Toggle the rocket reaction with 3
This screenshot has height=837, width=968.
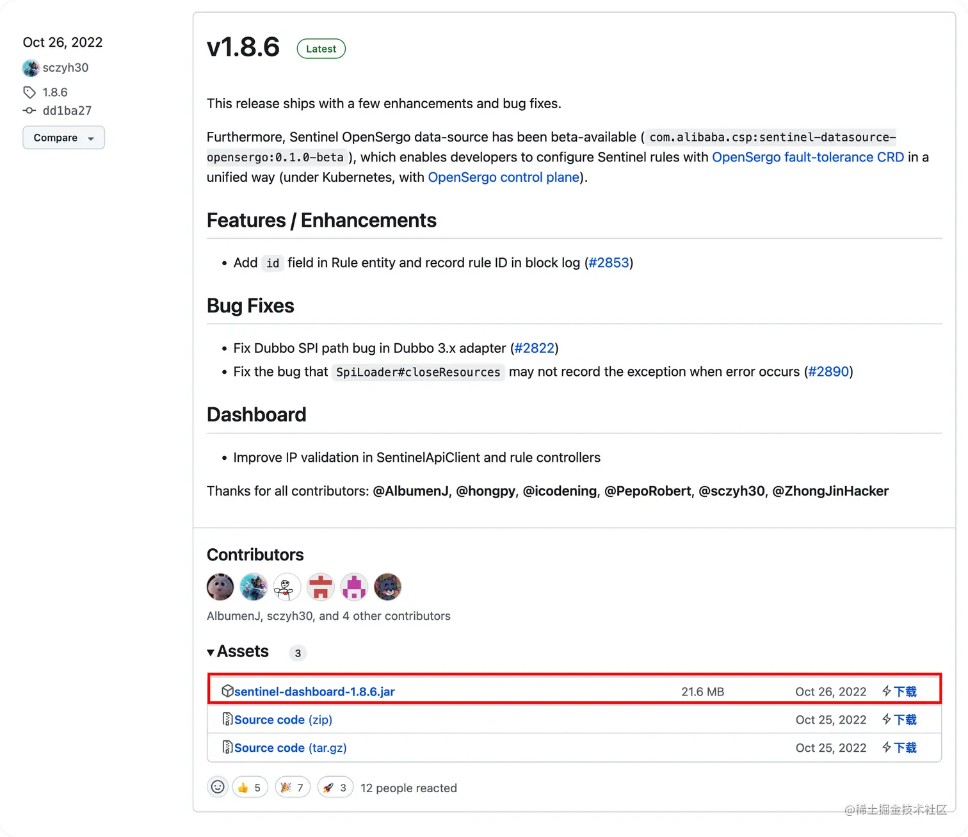pyautogui.click(x=335, y=788)
